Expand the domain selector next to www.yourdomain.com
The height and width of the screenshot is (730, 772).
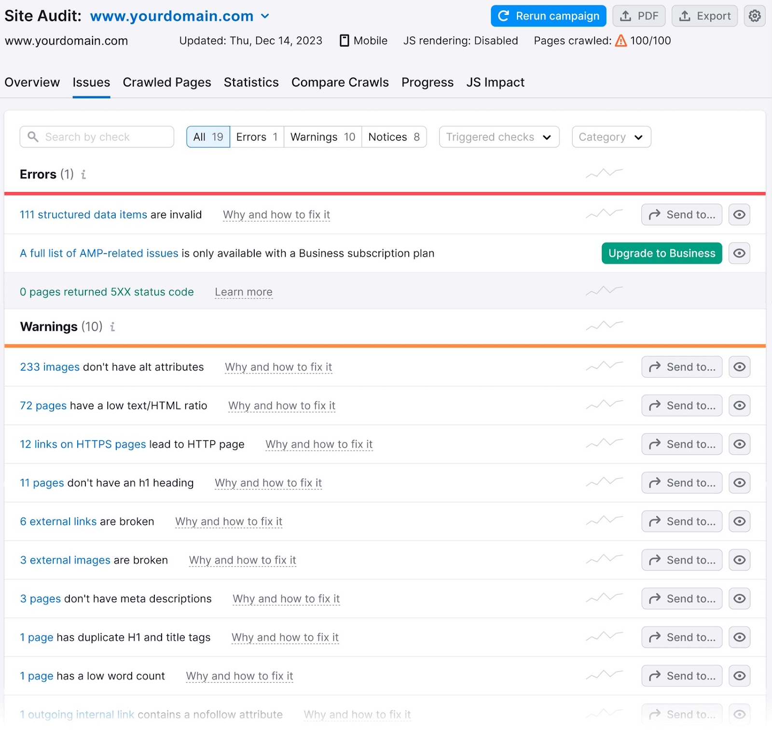pos(264,16)
